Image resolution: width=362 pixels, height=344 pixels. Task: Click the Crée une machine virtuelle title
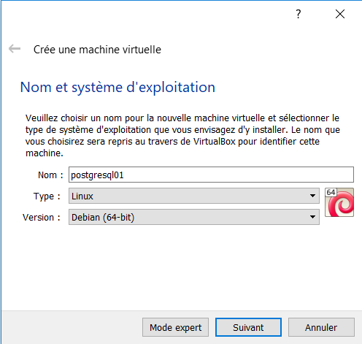[97, 50]
